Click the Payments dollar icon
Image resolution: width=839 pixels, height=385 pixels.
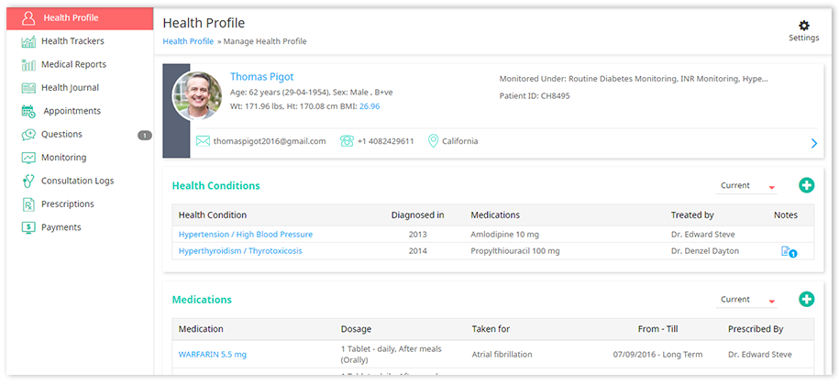(x=28, y=227)
